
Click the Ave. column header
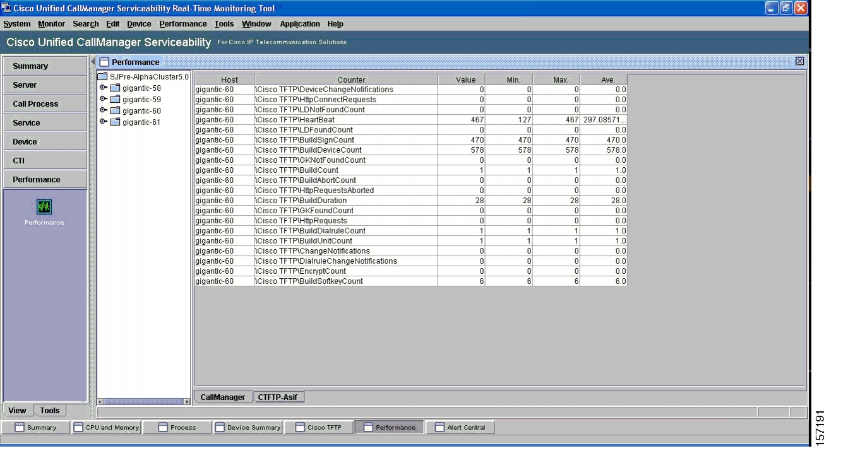coord(604,79)
